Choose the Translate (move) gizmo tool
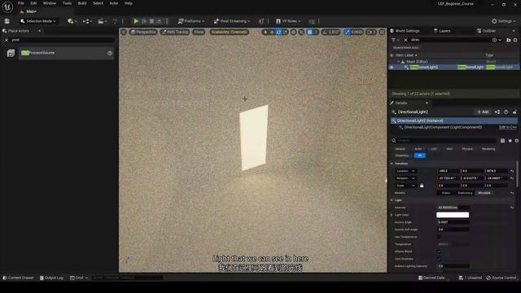Screen dimensions: 521x293 point(272,33)
